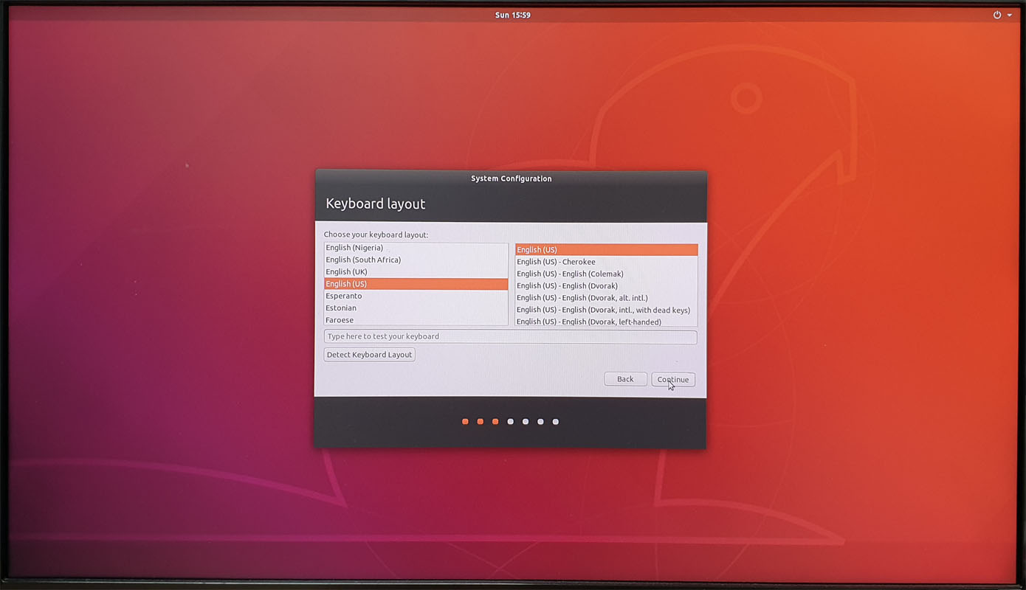The image size is (1026, 590).
Task: Click Detect Keyboard Layout button
Action: click(x=369, y=355)
